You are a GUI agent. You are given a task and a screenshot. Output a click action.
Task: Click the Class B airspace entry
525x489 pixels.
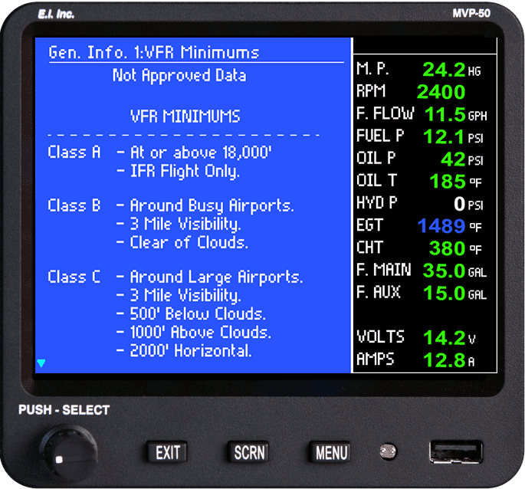[171, 224]
